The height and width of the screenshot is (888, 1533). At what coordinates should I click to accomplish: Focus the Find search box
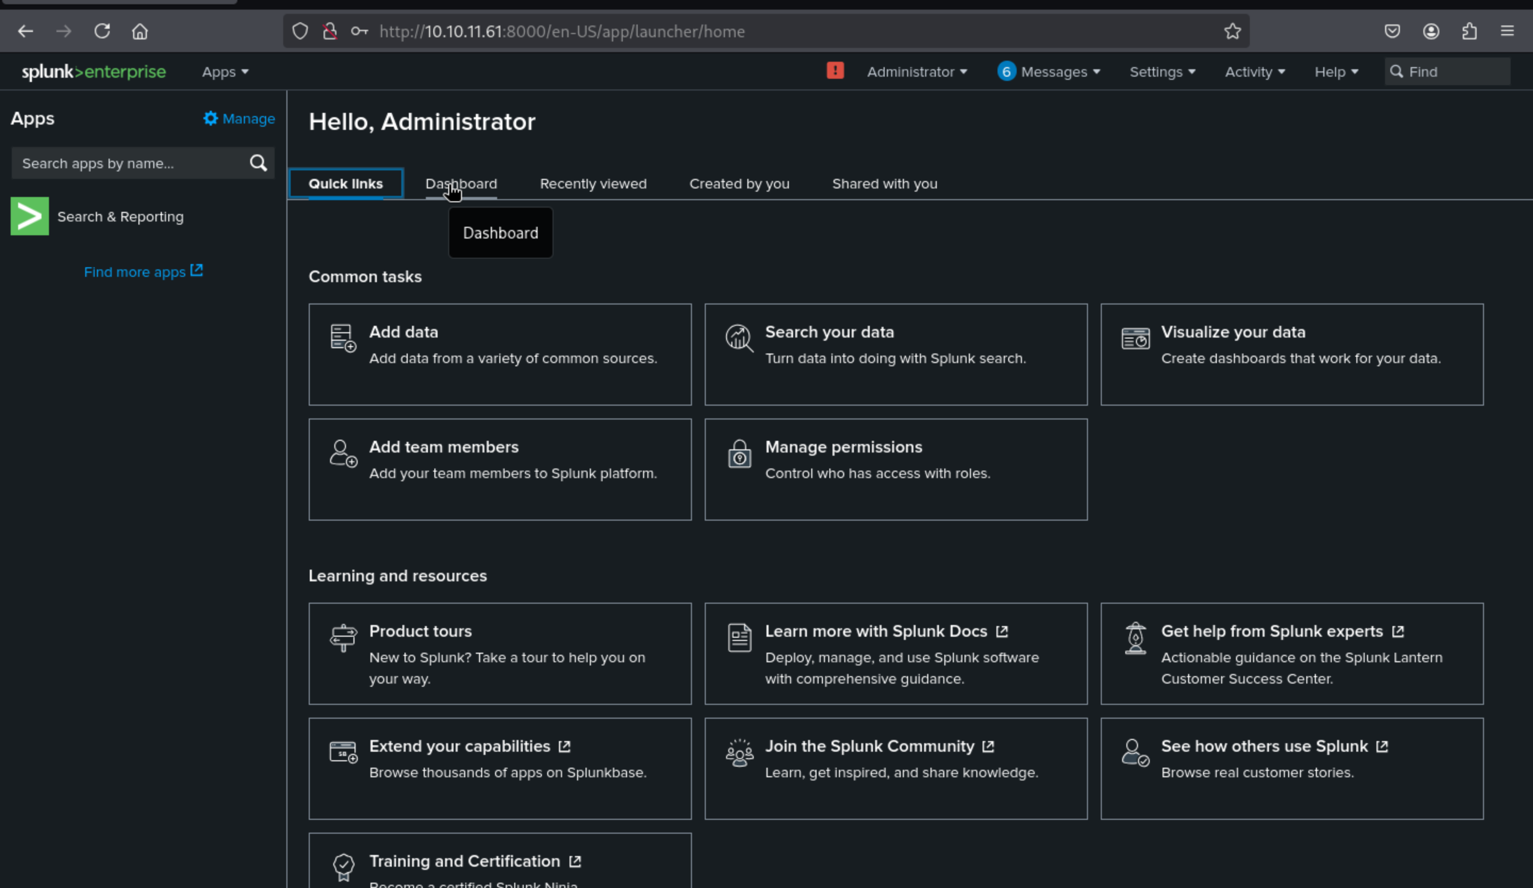(1454, 72)
